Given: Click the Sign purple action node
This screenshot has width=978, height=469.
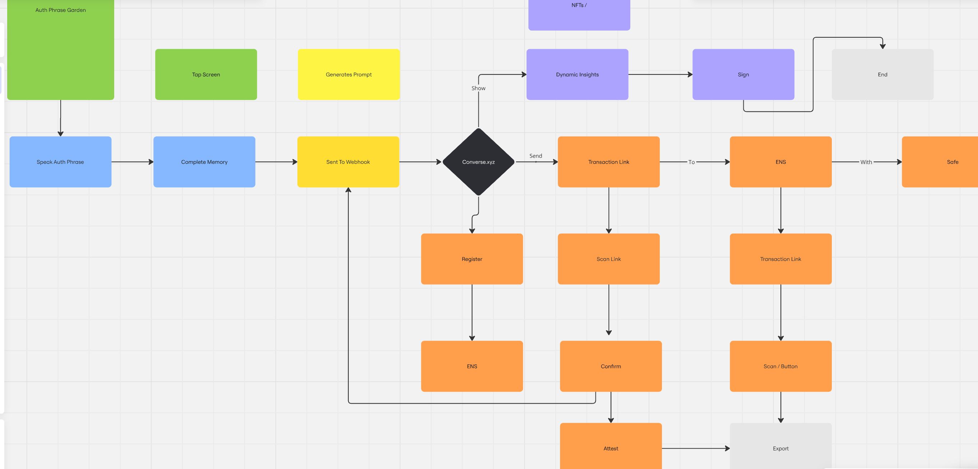Looking at the screenshot, I should click(x=743, y=74).
